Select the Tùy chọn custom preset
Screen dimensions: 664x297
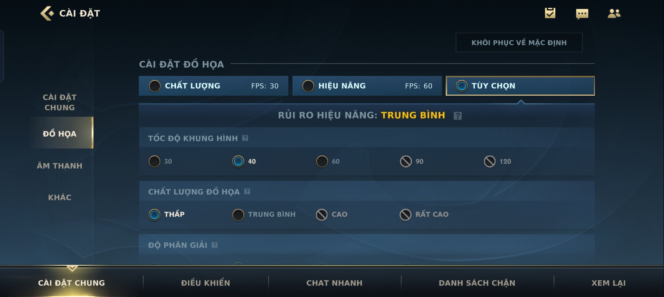(520, 86)
